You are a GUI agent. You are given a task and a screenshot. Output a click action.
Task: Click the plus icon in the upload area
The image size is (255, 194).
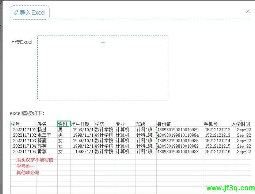[103, 43]
